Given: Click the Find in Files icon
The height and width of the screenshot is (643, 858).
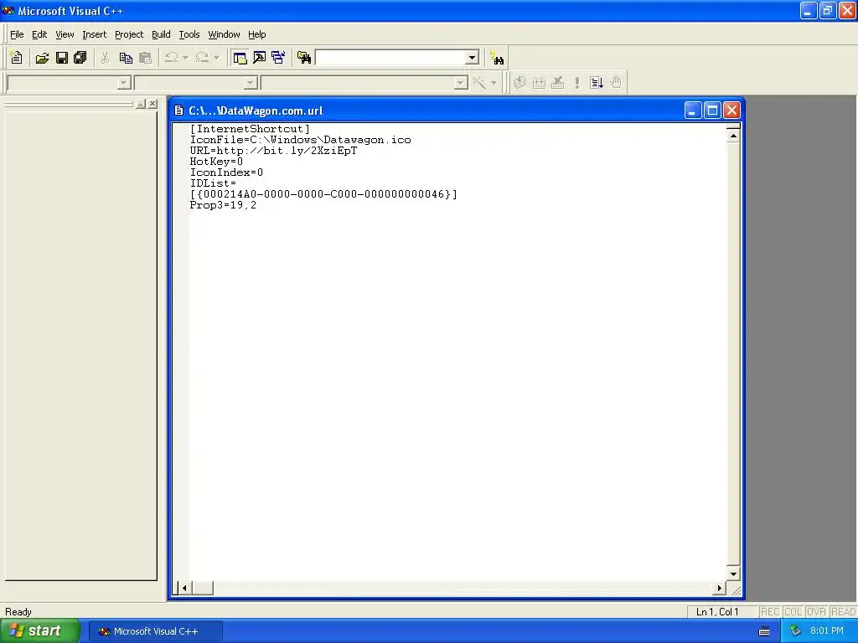Looking at the screenshot, I should pyautogui.click(x=304, y=58).
